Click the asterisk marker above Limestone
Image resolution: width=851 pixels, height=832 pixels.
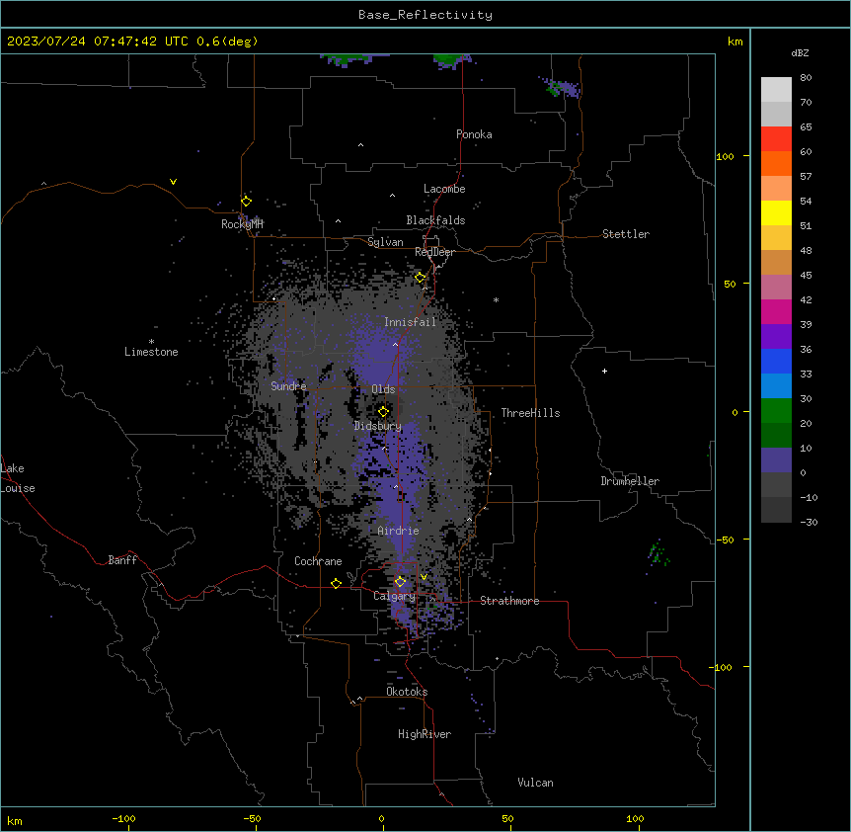(x=151, y=342)
